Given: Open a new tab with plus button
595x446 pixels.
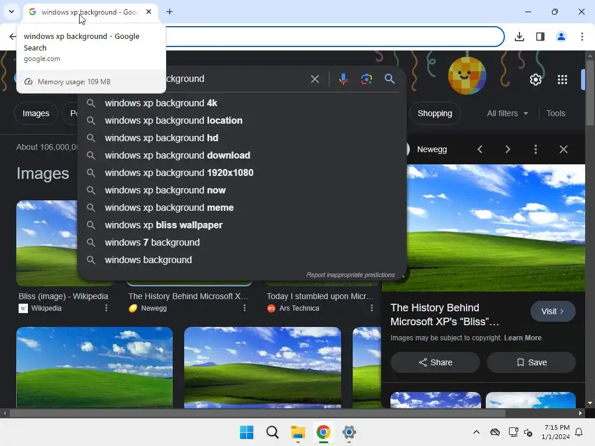Looking at the screenshot, I should pyautogui.click(x=170, y=12).
